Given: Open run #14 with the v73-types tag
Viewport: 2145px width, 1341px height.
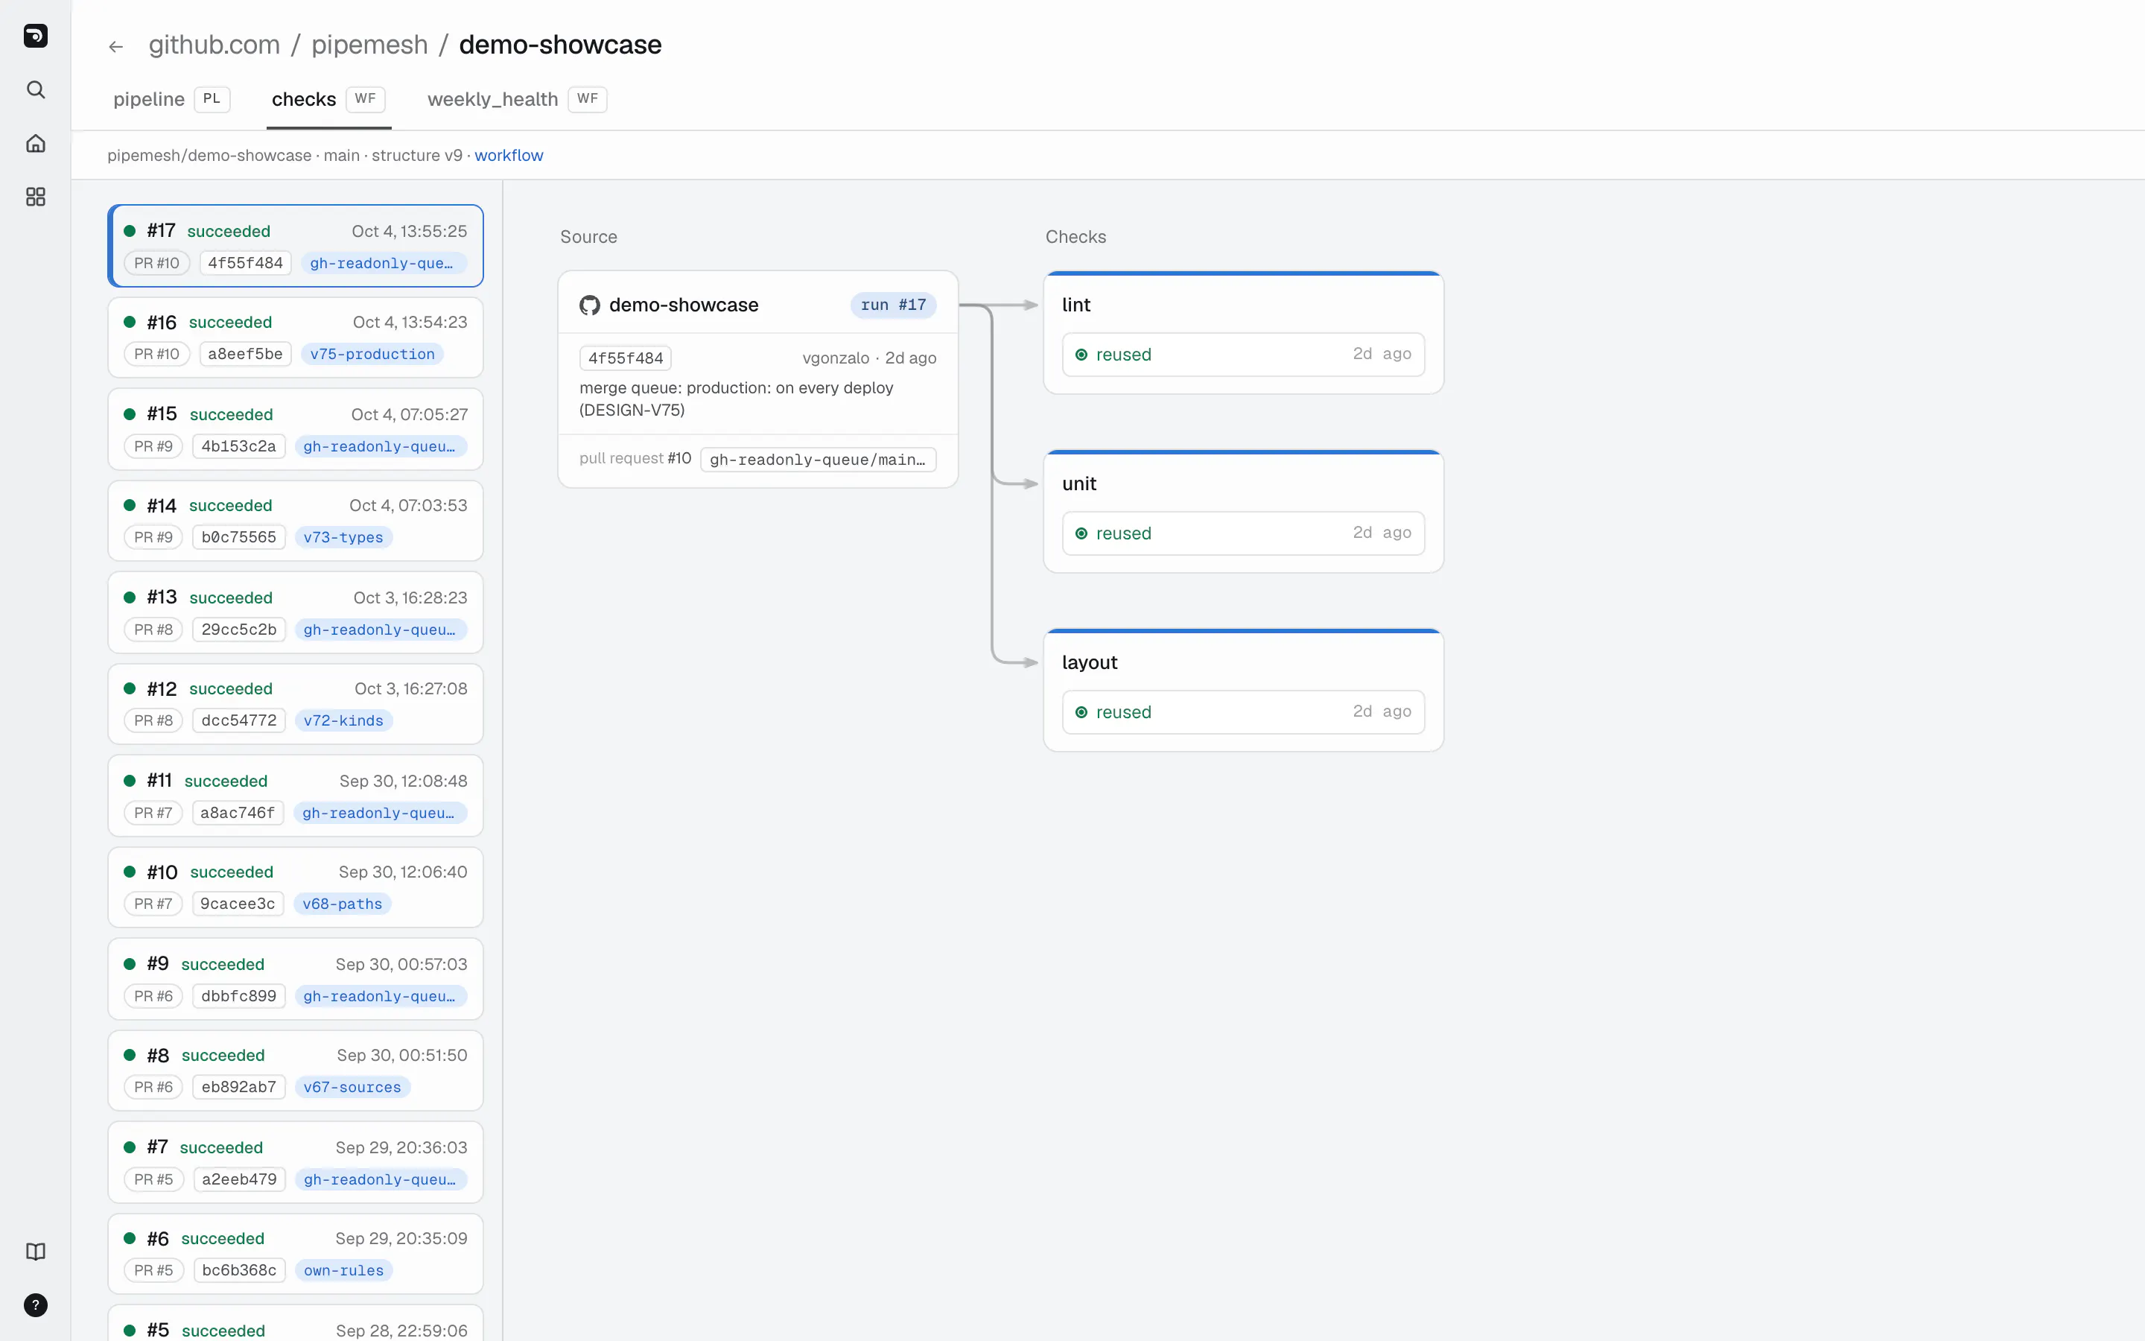Looking at the screenshot, I should 295,521.
